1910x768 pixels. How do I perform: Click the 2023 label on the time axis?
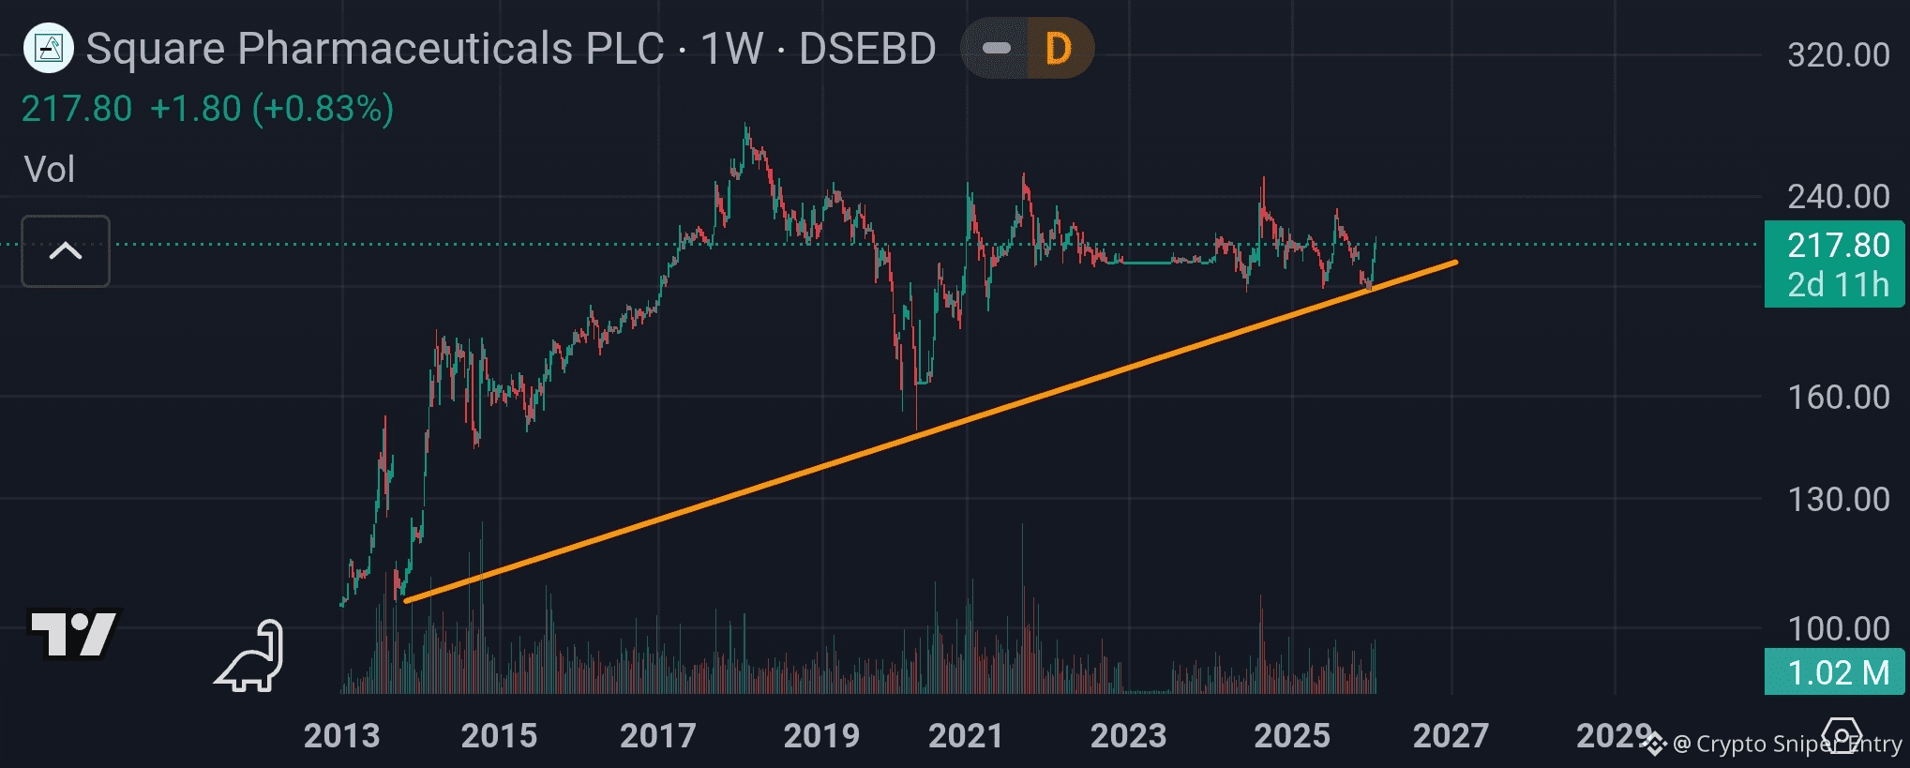pos(1128,736)
